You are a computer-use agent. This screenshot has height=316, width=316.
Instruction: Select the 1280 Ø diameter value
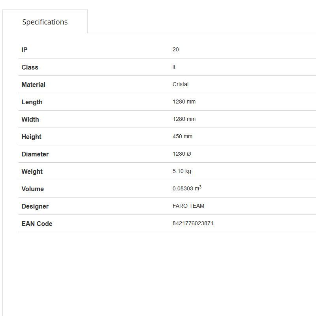[182, 154]
